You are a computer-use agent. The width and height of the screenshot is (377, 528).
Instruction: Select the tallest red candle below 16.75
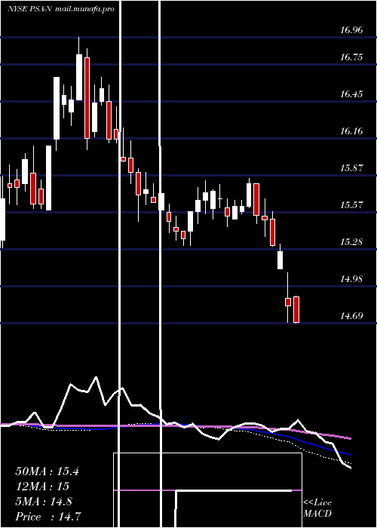pyautogui.click(x=87, y=98)
